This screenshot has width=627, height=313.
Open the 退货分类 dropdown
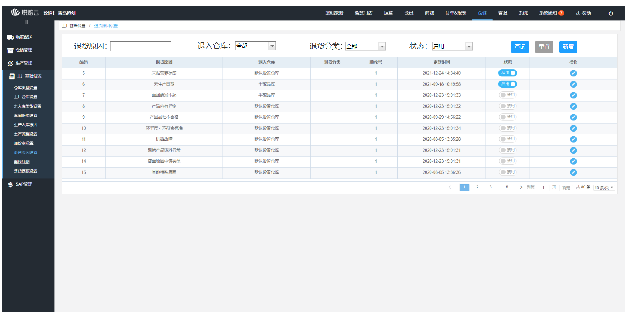click(x=365, y=46)
